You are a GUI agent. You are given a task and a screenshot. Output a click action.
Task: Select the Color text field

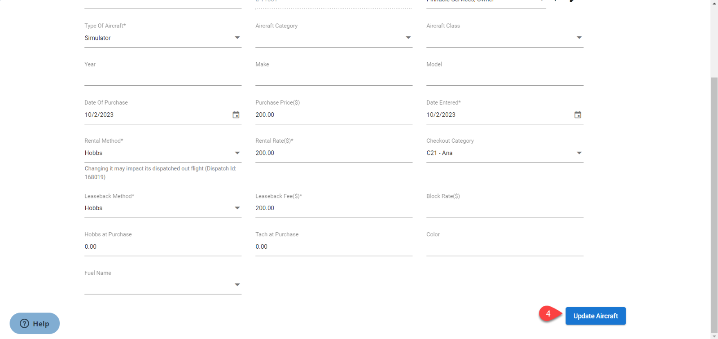(504, 247)
